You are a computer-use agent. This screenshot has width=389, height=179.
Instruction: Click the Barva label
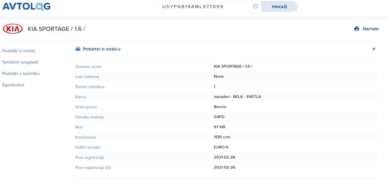[x=80, y=97]
